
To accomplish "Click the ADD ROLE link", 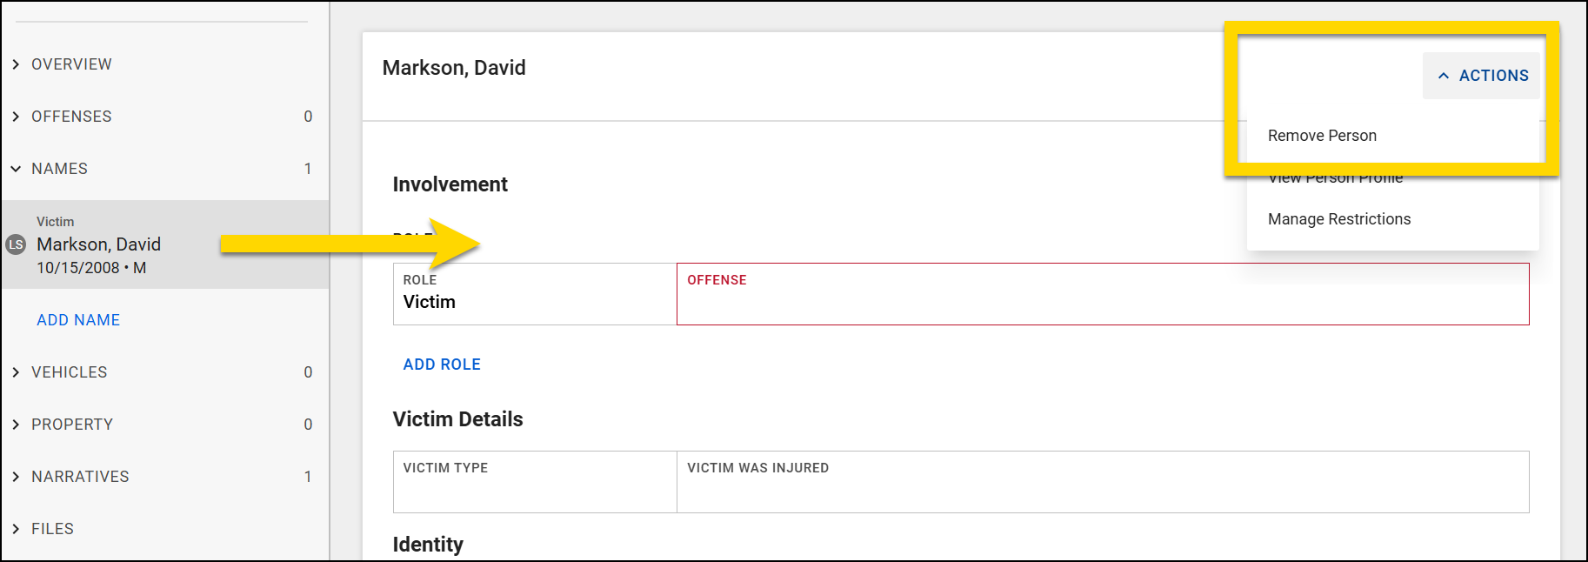I will coord(442,364).
